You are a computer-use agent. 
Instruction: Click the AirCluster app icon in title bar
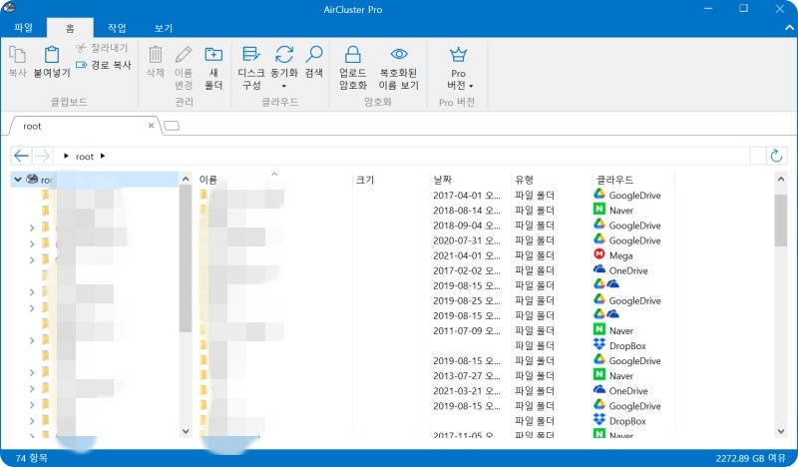(9, 7)
